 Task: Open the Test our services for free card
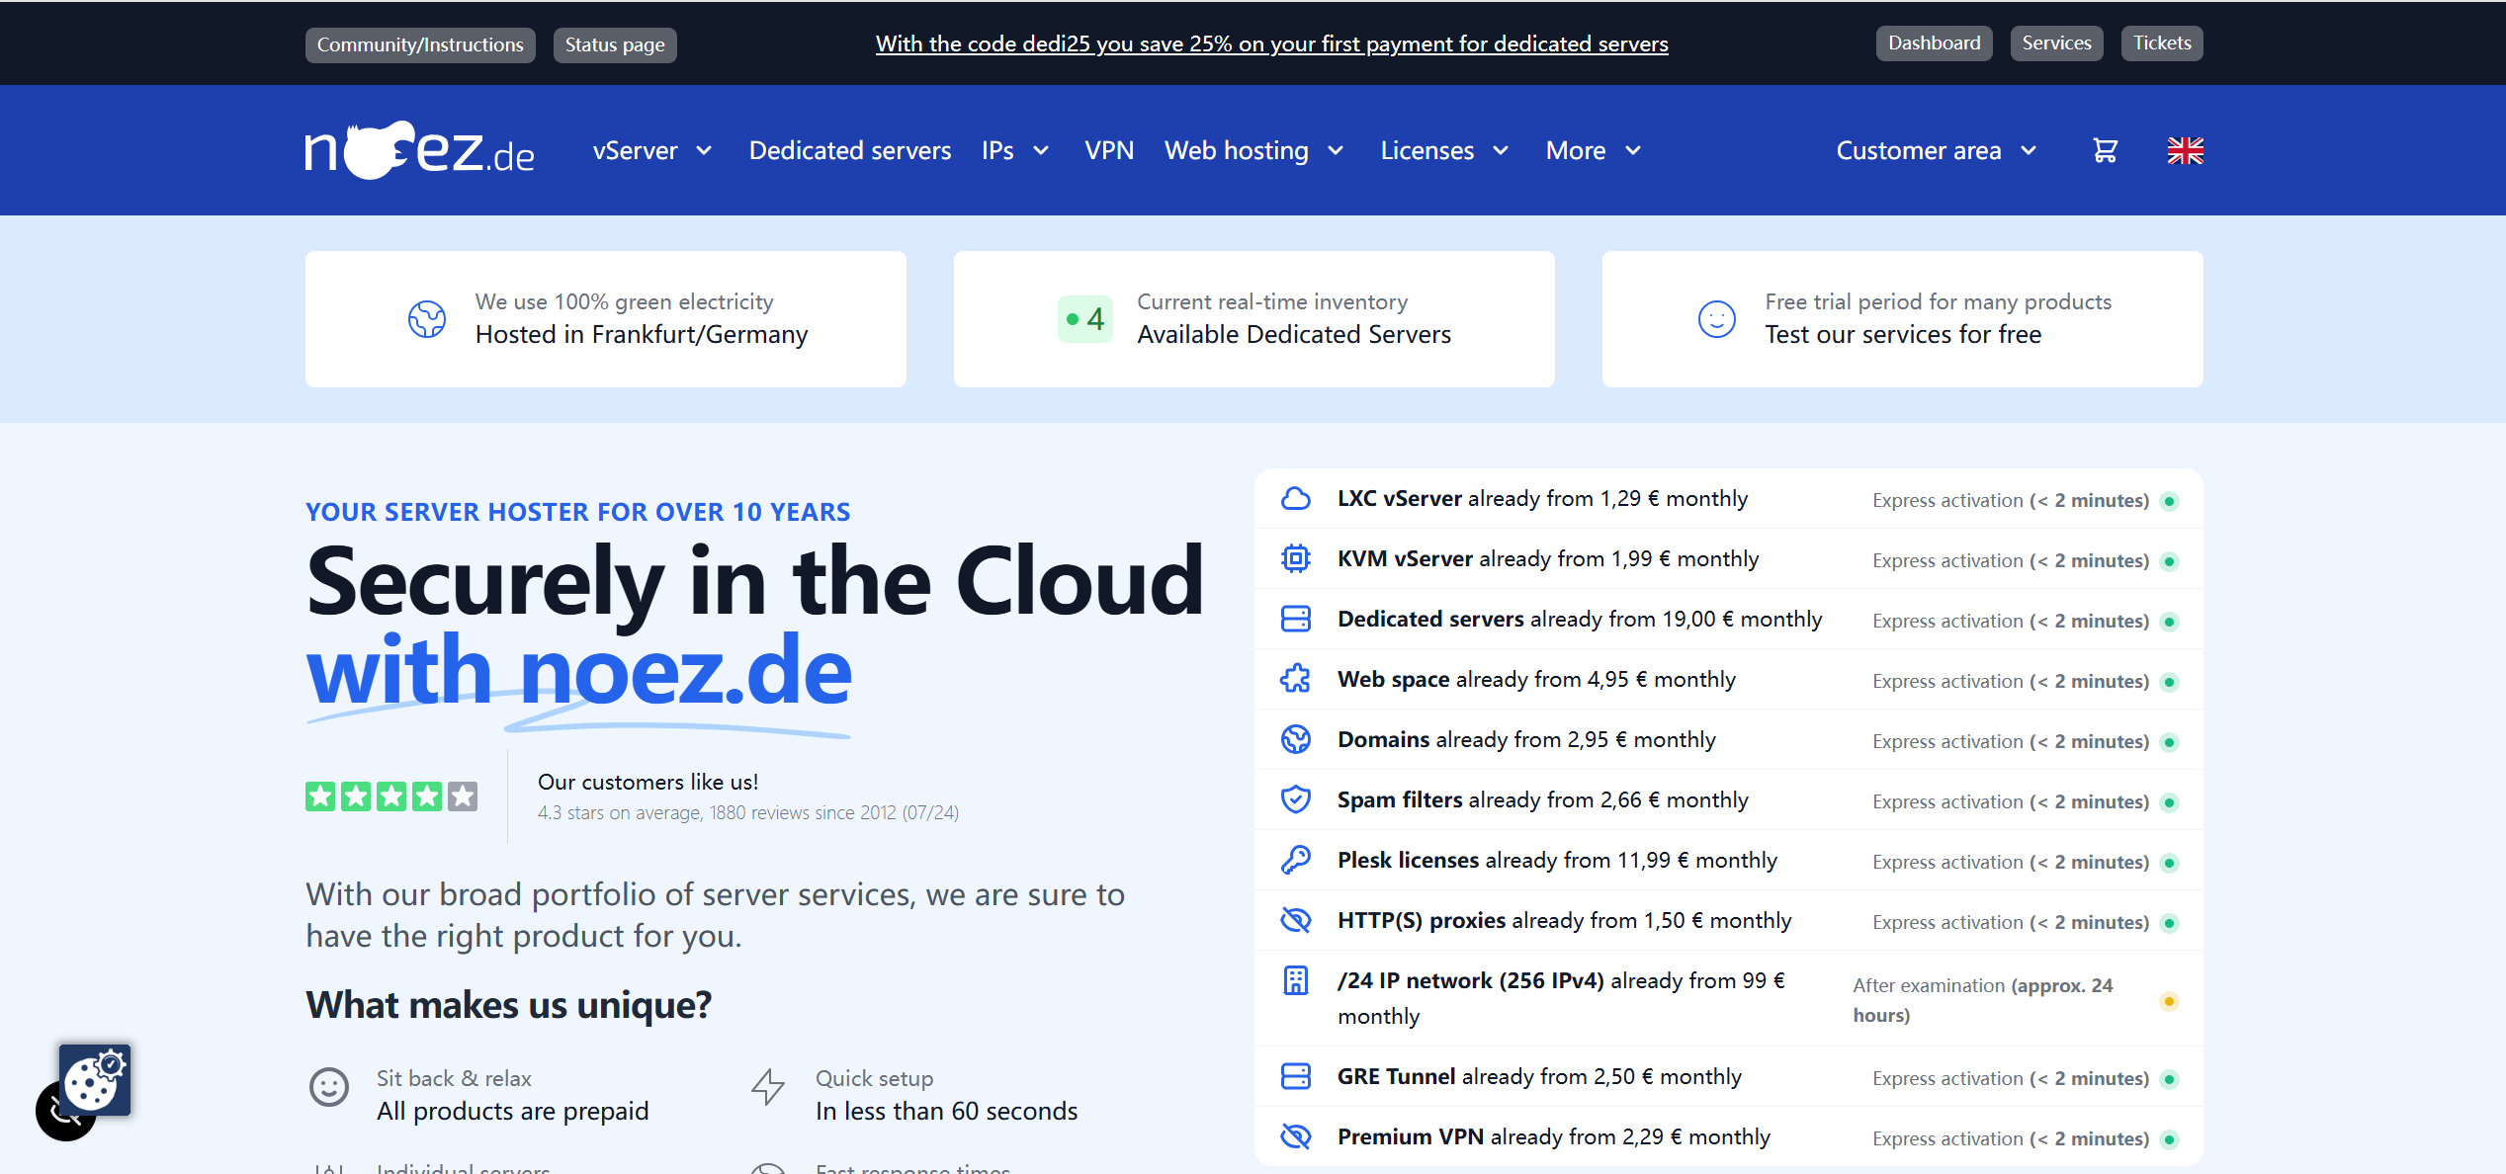click(1903, 319)
